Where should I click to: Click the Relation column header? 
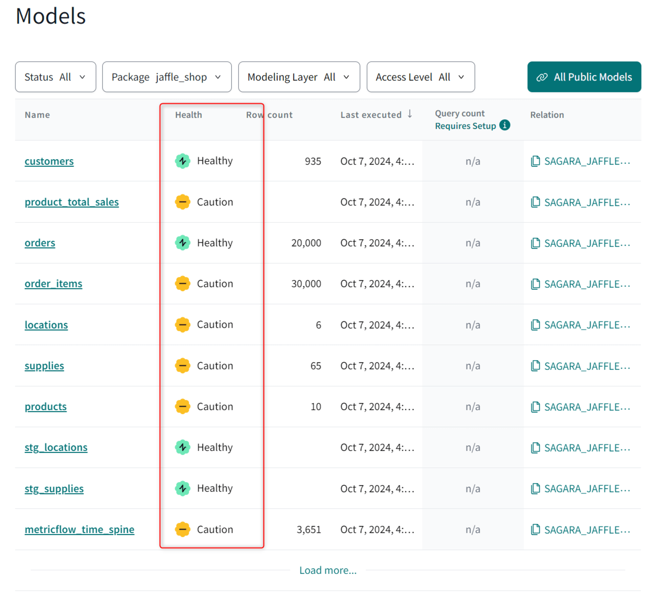point(547,115)
